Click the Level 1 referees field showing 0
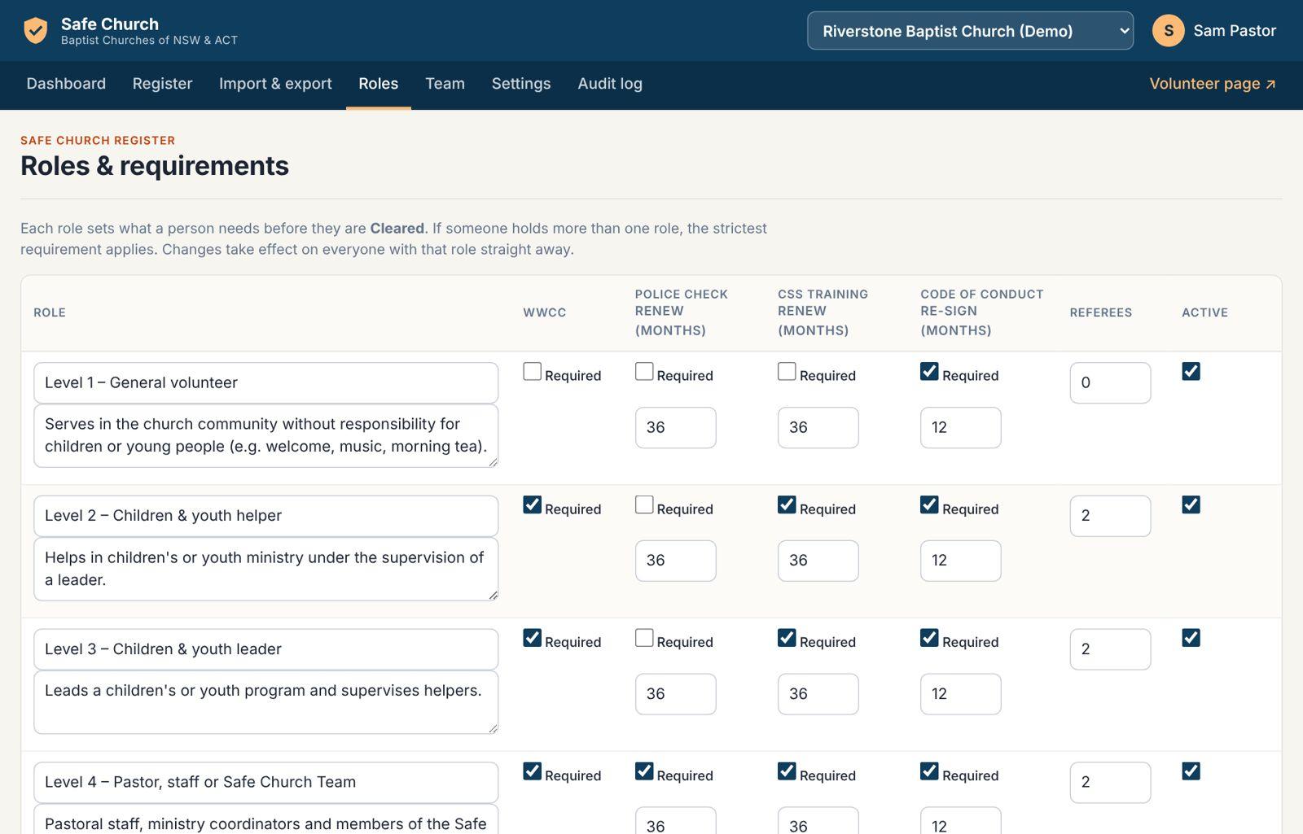1303x834 pixels. tap(1110, 382)
